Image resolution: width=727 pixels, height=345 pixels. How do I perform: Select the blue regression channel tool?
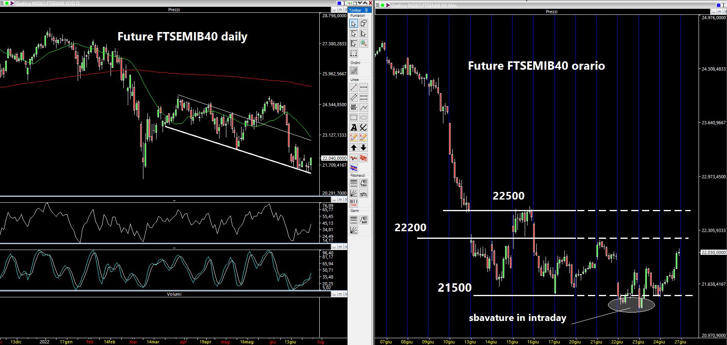click(x=354, y=168)
